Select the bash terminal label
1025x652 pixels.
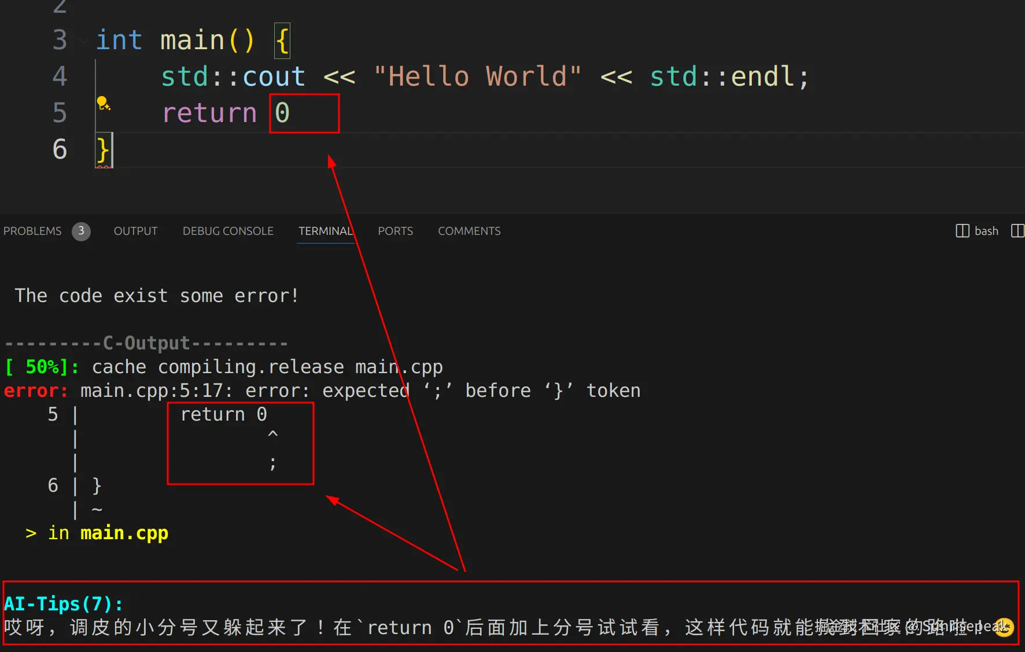click(986, 231)
